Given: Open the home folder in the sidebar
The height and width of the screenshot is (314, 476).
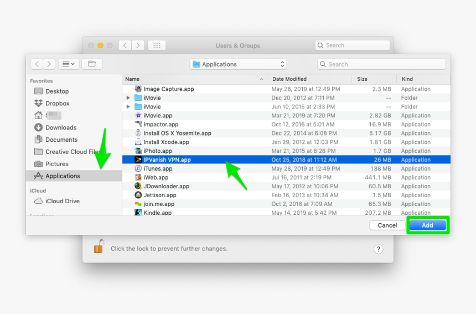Looking at the screenshot, I should tap(48, 115).
